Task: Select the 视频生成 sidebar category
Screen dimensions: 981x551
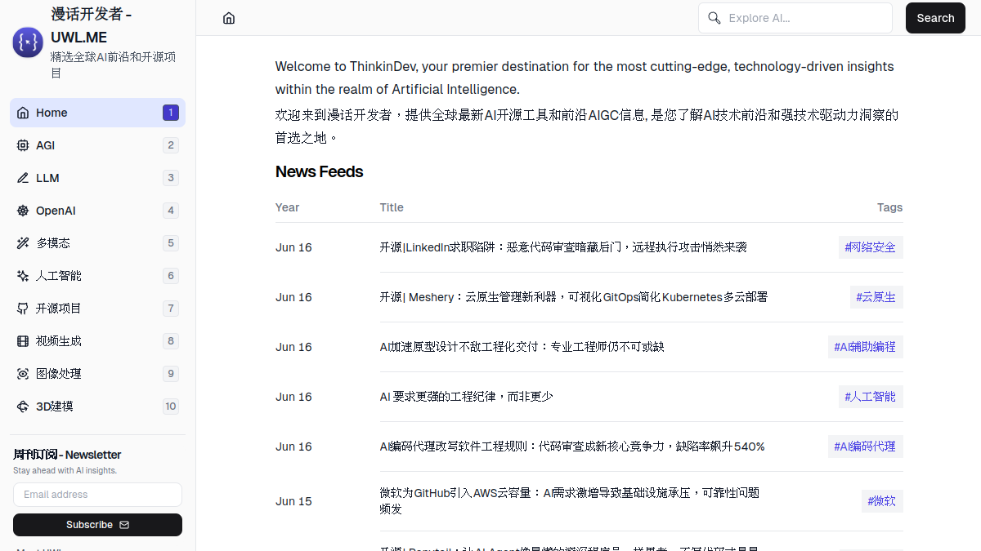Action: (97, 341)
